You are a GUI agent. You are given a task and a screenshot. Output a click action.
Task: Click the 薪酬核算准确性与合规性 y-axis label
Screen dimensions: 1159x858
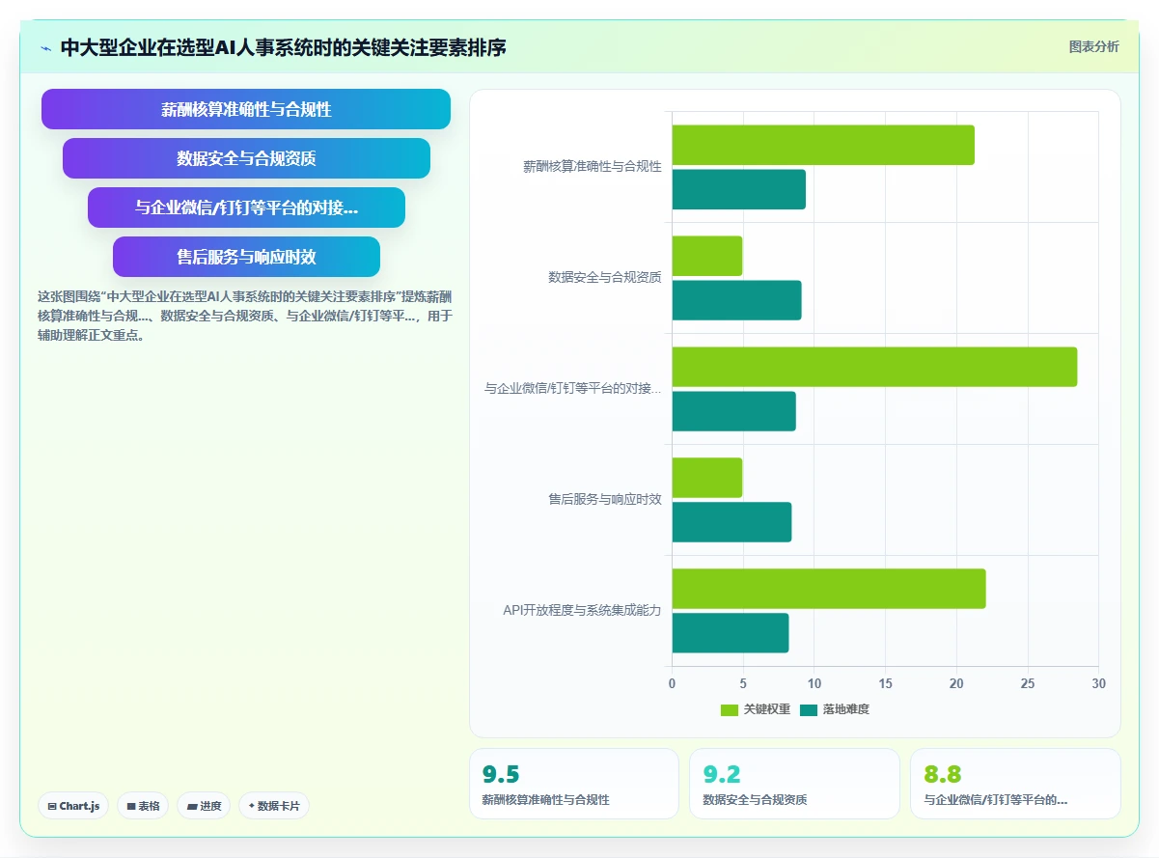point(593,167)
